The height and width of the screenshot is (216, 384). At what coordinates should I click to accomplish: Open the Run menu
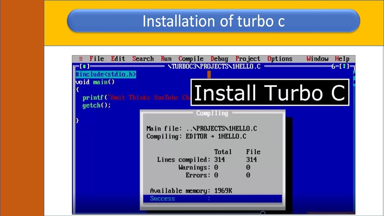click(x=166, y=59)
